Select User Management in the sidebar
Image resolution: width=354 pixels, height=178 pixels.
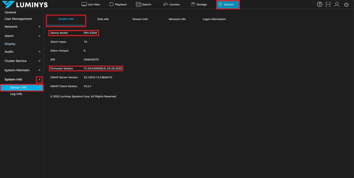click(18, 19)
